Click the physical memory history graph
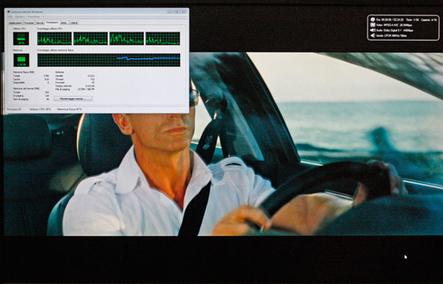 tap(109, 60)
